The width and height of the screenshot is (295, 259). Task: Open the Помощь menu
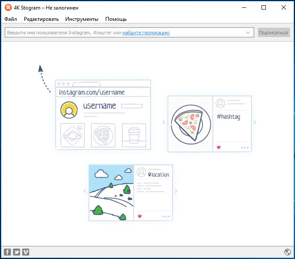116,19
